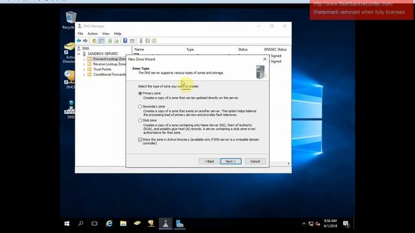Cancel the New Zone Wizard
Viewport: 415px width, 233px height.
[255, 161]
